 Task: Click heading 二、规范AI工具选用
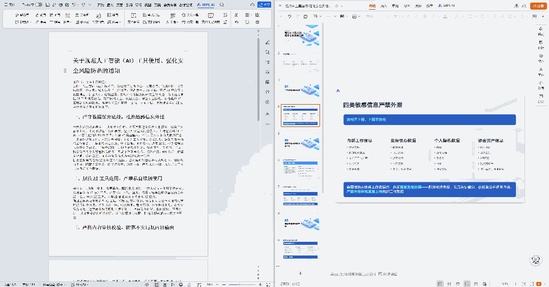tap(119, 178)
